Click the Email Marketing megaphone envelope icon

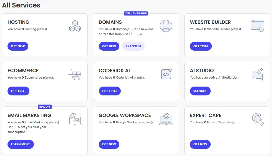pyautogui.click(x=75, y=119)
